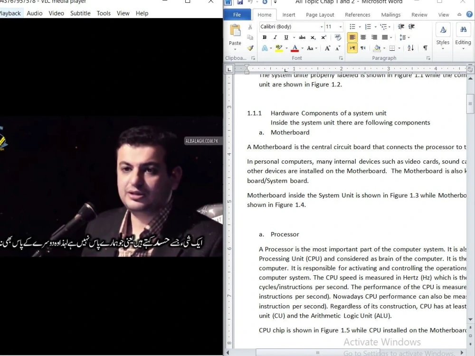
Task: Click the Borders icon
Action: pos(392,48)
